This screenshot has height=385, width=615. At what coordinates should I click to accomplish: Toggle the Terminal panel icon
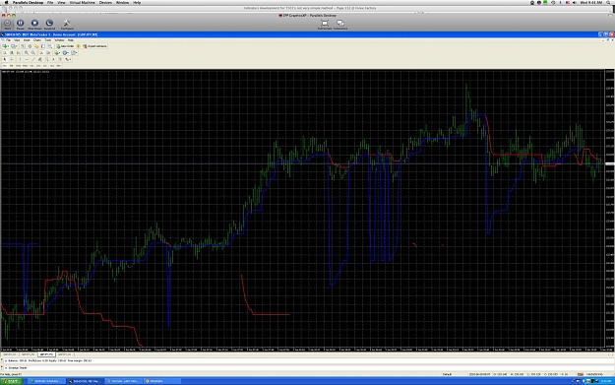coord(43,46)
